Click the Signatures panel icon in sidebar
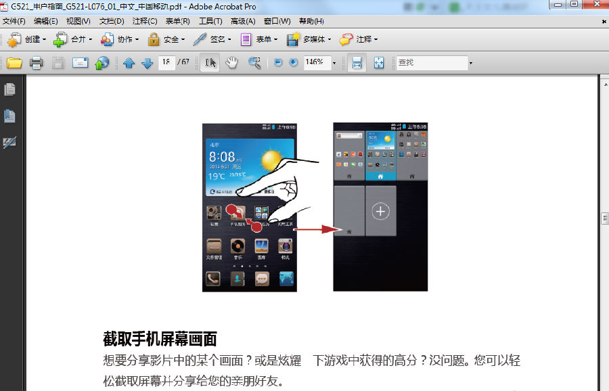 pos(9,142)
